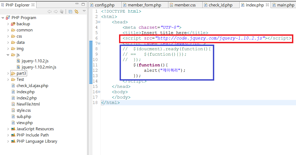Click the Up-to-parent icon in PHP Explorer toolbar
Screen dimensions: 296x155
tap(62, 12)
